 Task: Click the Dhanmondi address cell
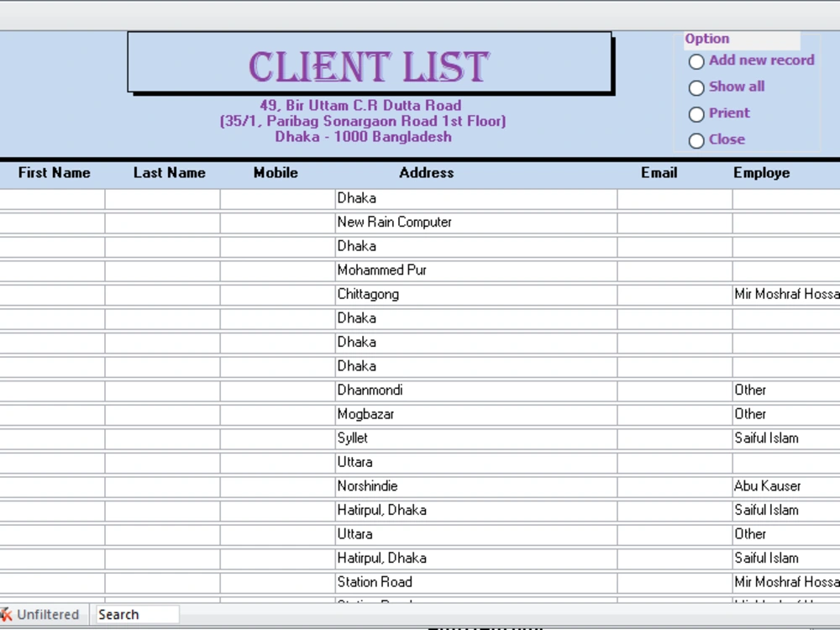click(x=476, y=391)
